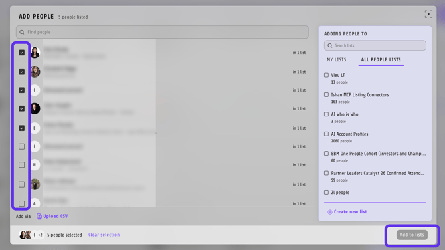Click the dark avatar in the fourth row
This screenshot has height=250, width=445.
tap(35, 108)
